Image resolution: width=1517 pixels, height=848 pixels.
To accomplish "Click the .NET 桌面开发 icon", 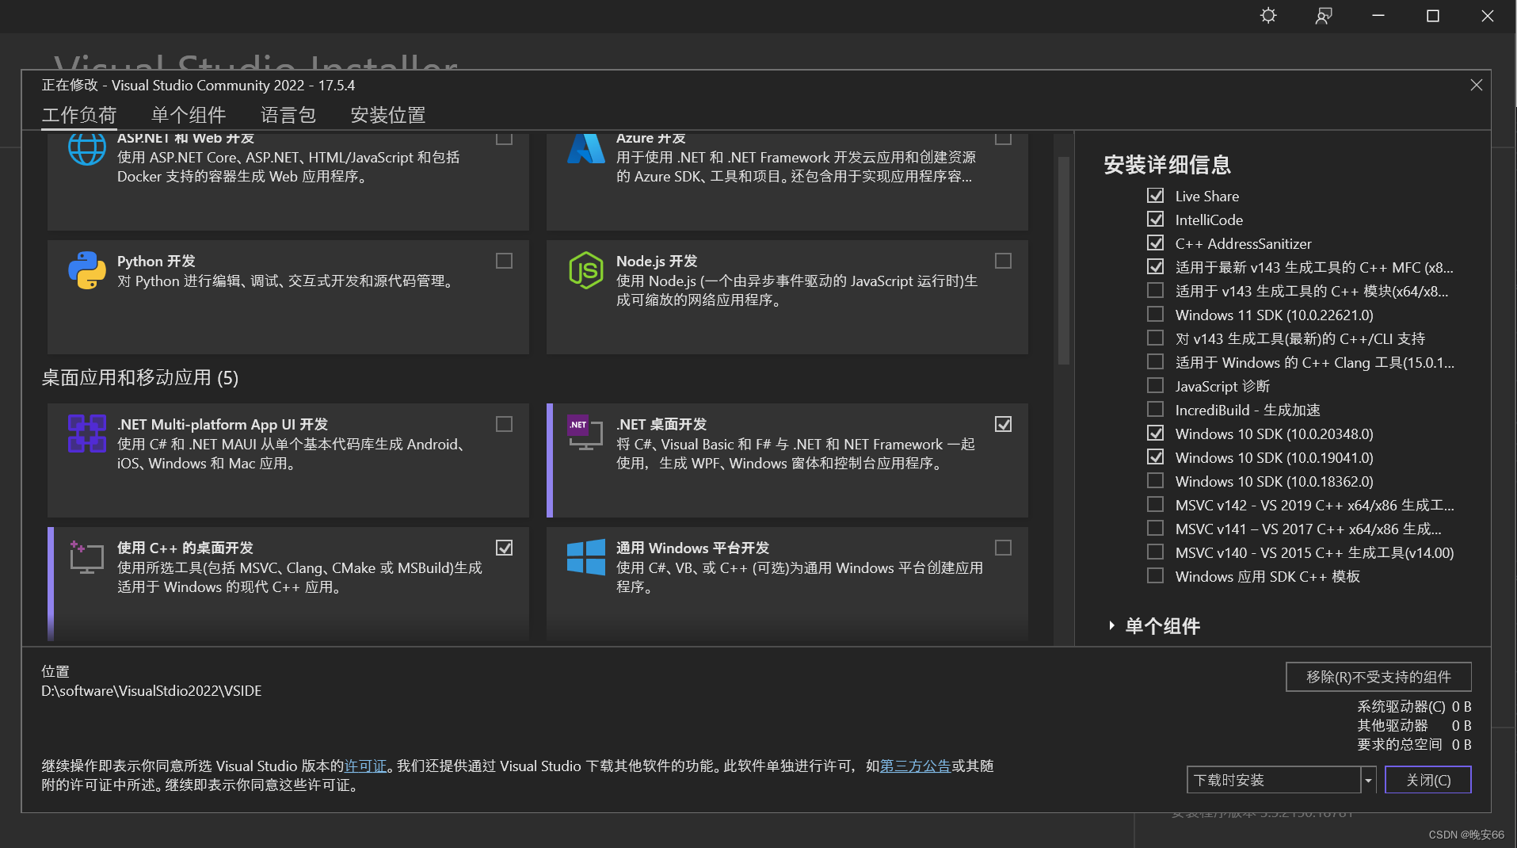I will coord(585,434).
